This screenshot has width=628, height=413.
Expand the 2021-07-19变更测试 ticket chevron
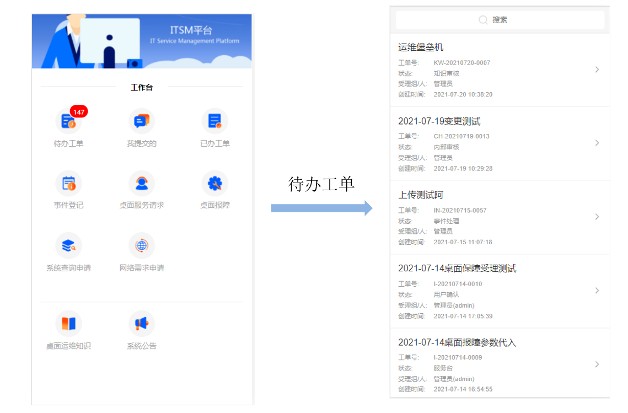(597, 143)
